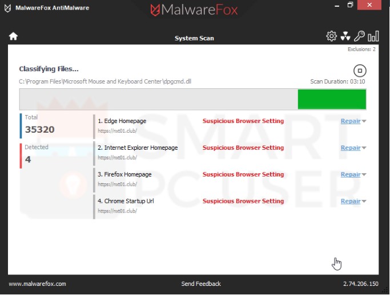Click the green scan progress bar
390x295 pixels.
tap(331, 99)
